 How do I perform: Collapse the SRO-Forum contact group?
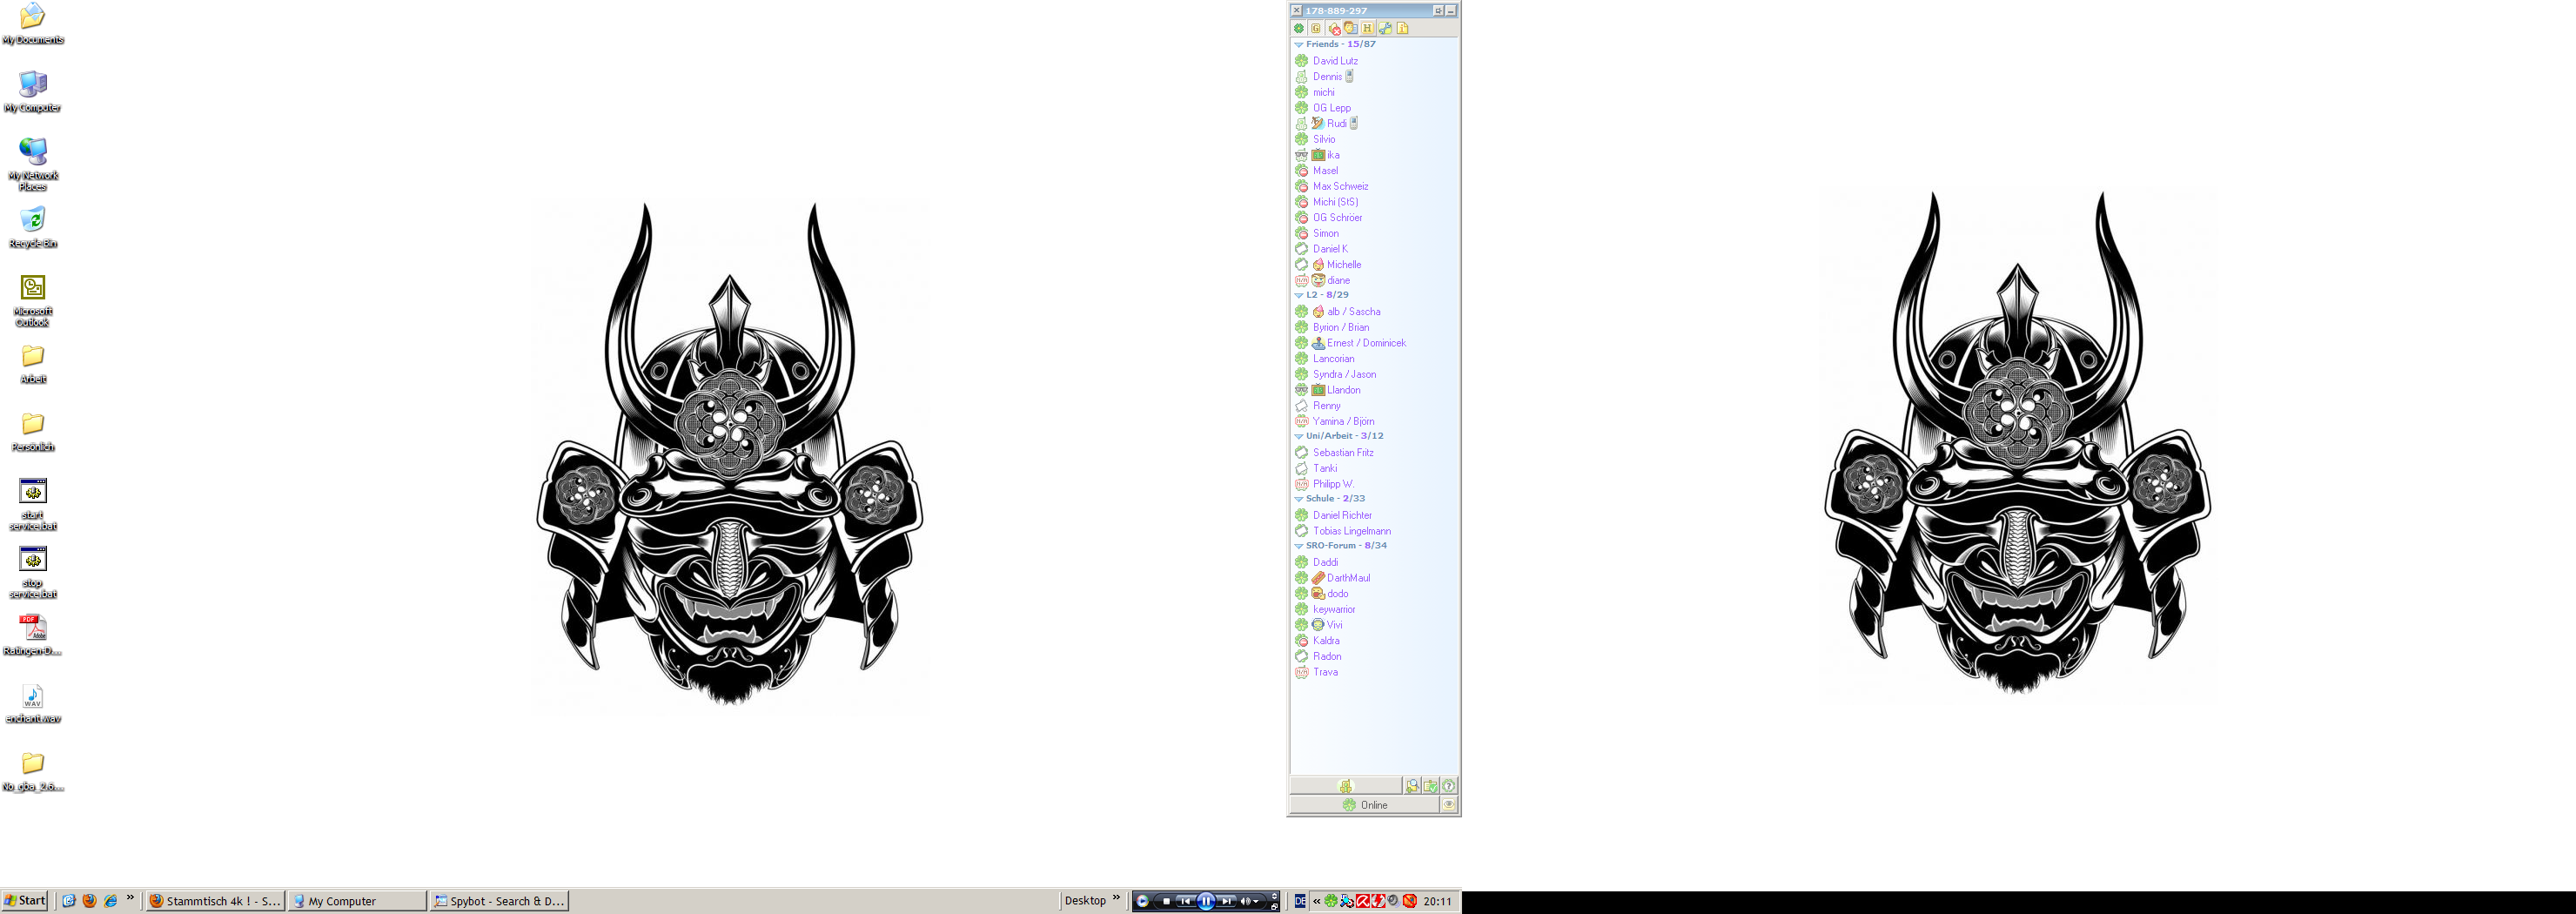click(1299, 546)
